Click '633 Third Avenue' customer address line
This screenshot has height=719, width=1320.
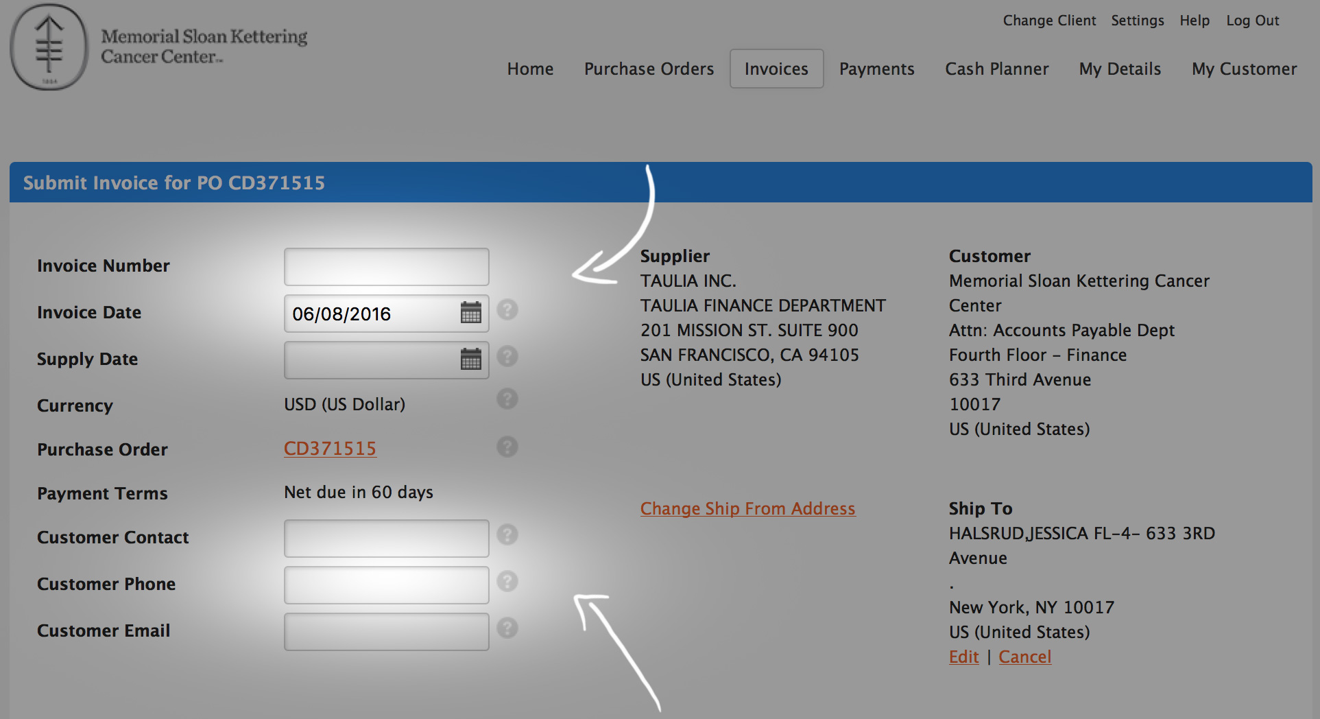(1020, 379)
